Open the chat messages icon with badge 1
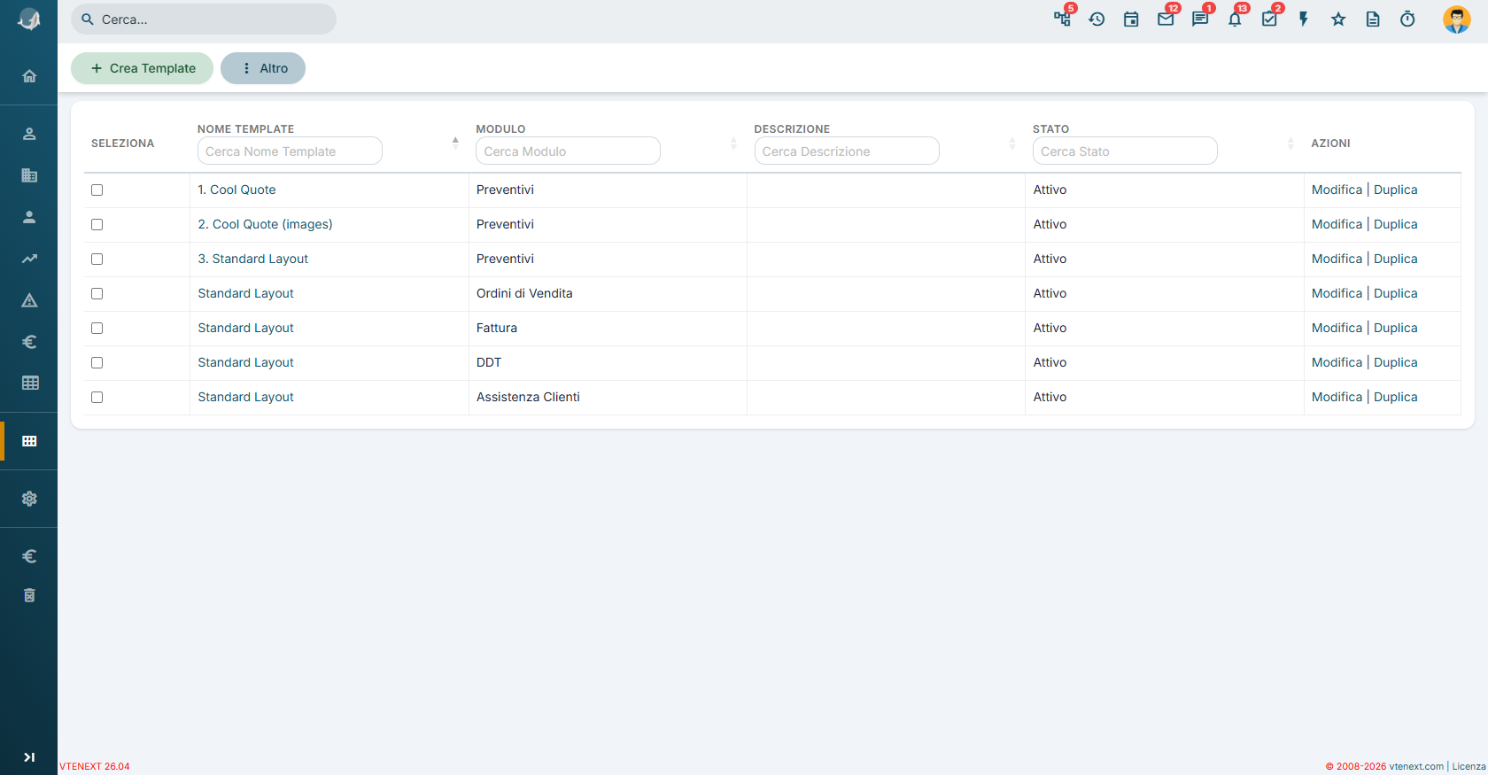1488x775 pixels. point(1200,19)
